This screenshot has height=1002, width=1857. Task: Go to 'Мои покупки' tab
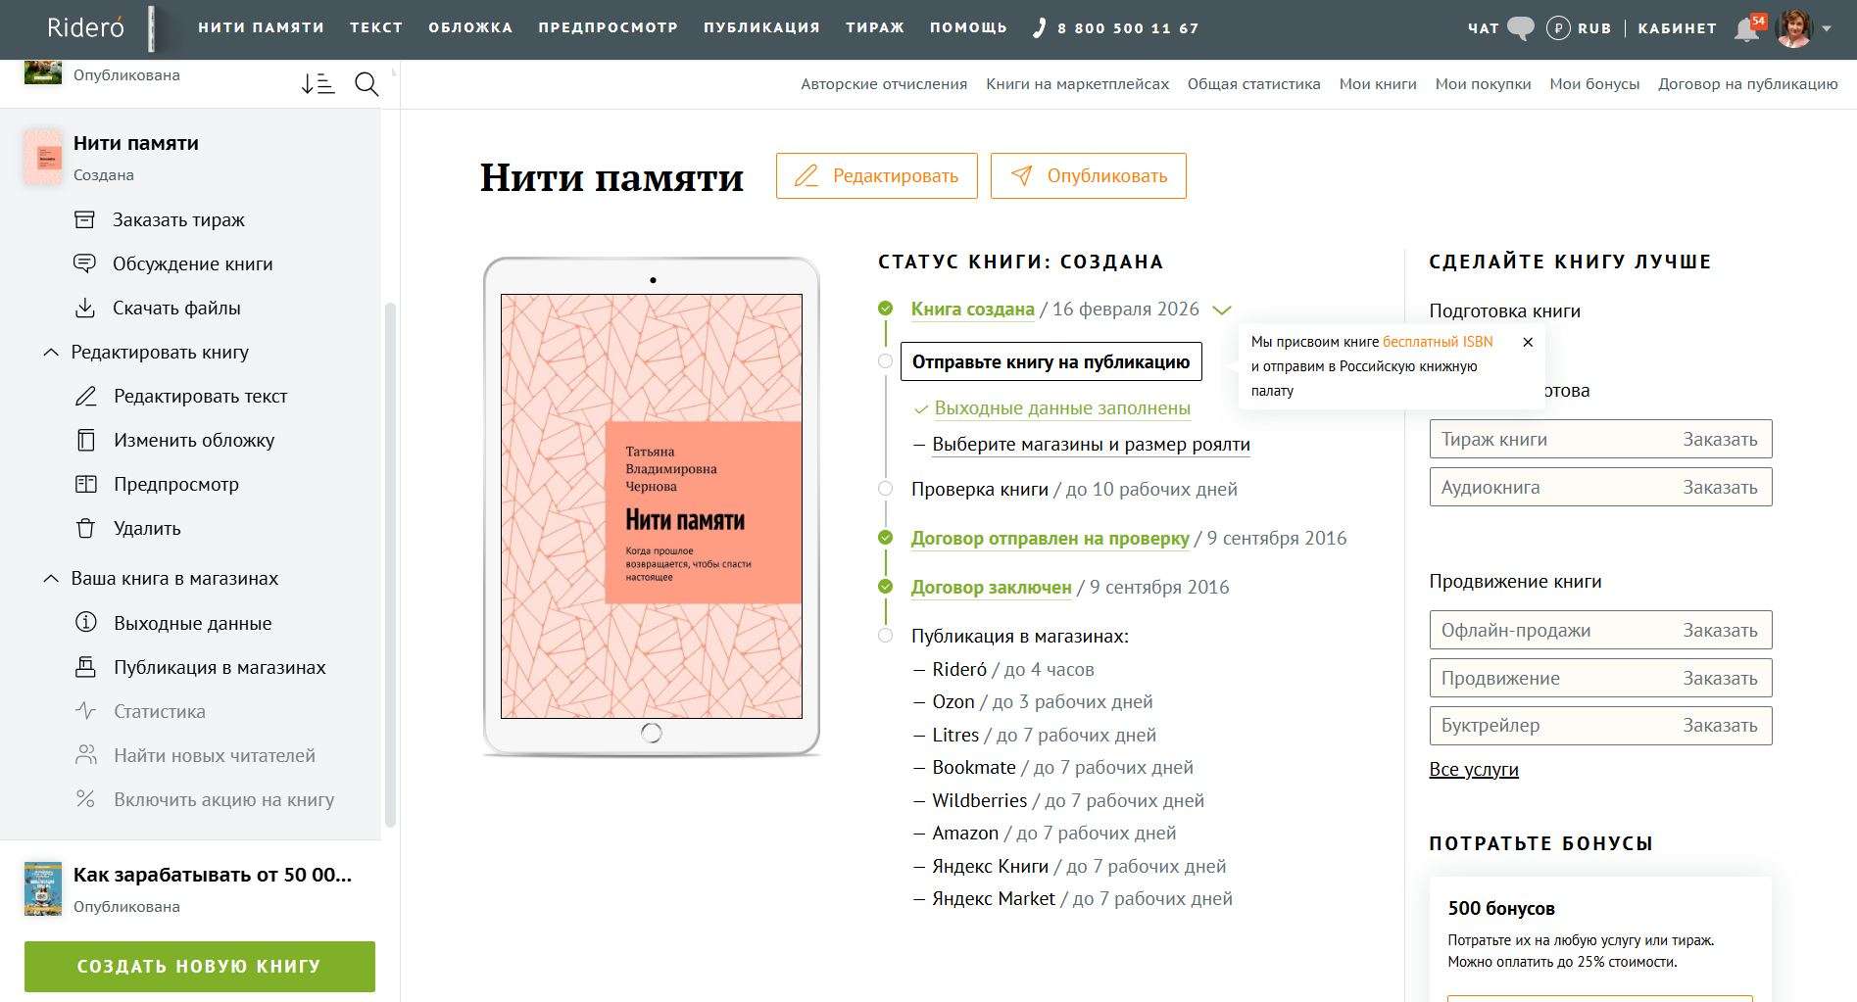click(1483, 84)
